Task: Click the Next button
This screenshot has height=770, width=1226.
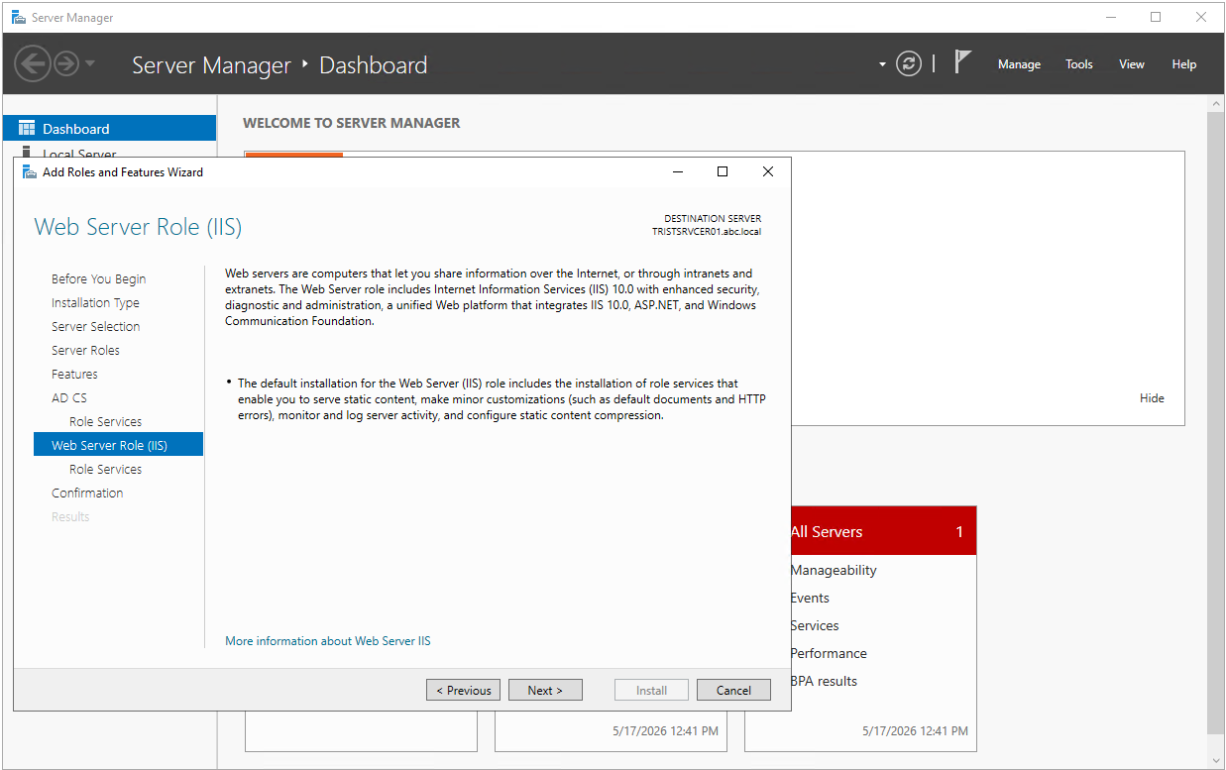Action: point(545,691)
